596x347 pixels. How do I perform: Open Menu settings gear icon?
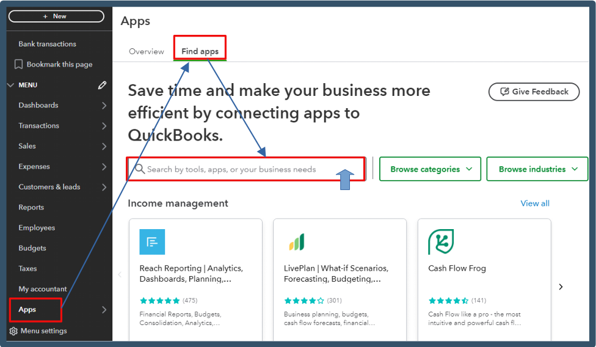tap(13, 331)
